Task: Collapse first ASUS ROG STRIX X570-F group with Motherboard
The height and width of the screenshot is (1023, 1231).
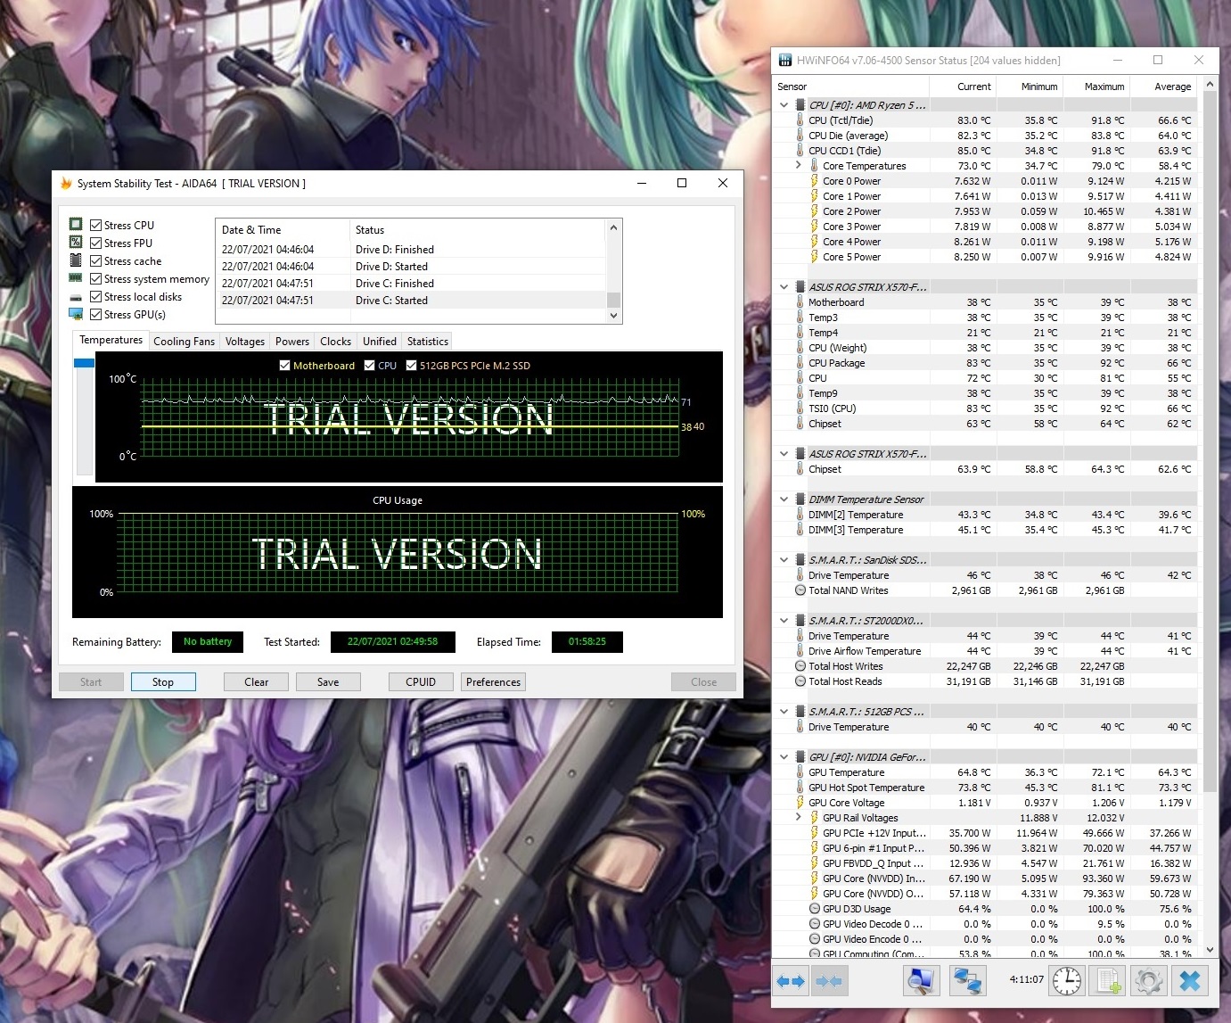Action: pyautogui.click(x=784, y=287)
